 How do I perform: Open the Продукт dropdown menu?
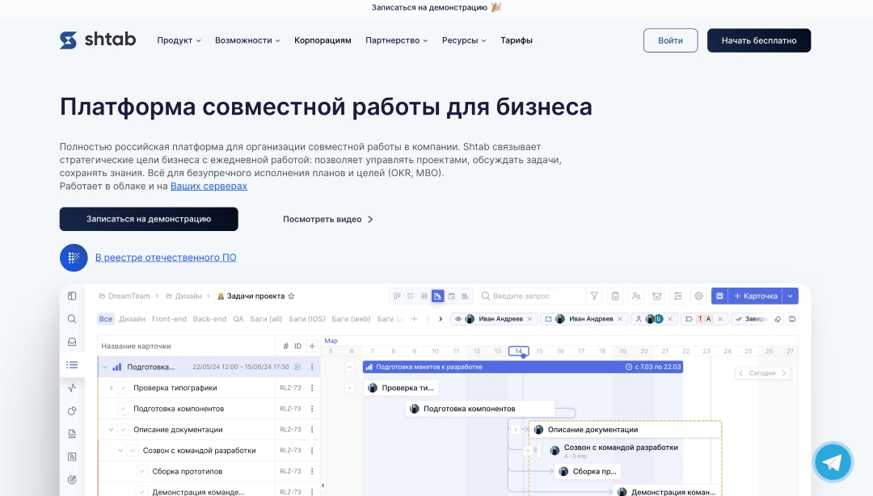pos(179,40)
